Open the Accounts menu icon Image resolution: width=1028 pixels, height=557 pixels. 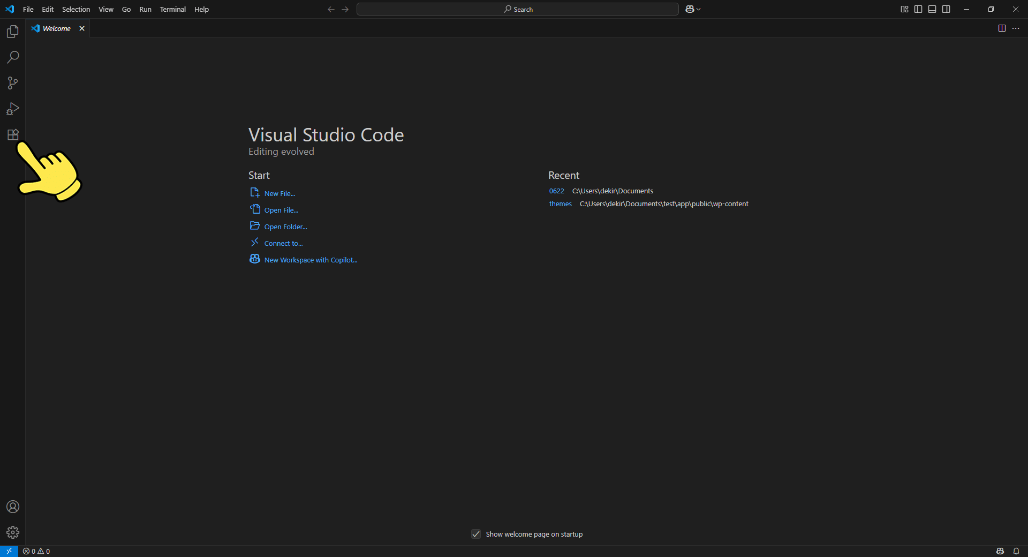coord(13,507)
